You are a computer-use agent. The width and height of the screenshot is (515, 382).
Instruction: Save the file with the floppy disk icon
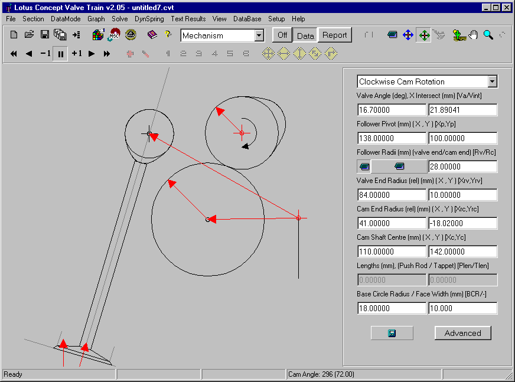(x=45, y=34)
